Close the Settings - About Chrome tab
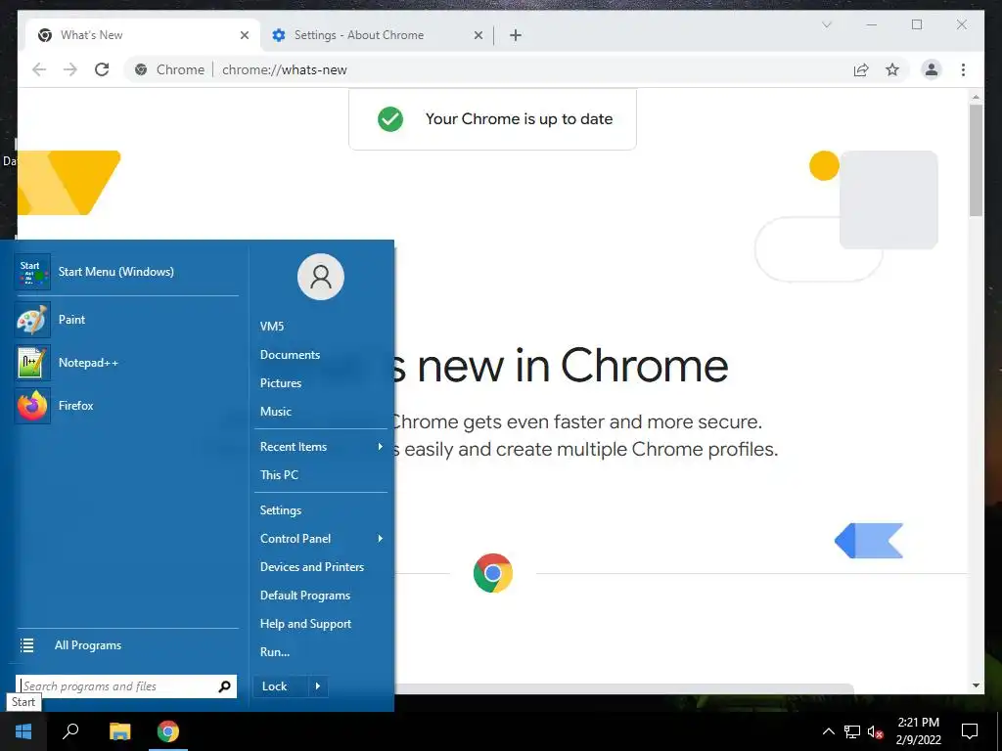1002x751 pixels. [x=478, y=35]
